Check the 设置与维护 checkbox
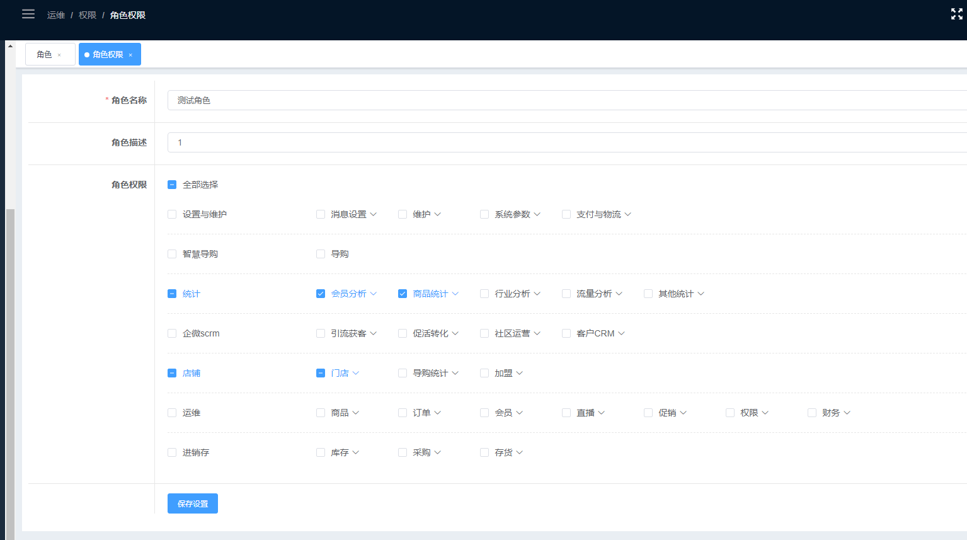The height and width of the screenshot is (540, 967). (x=172, y=214)
